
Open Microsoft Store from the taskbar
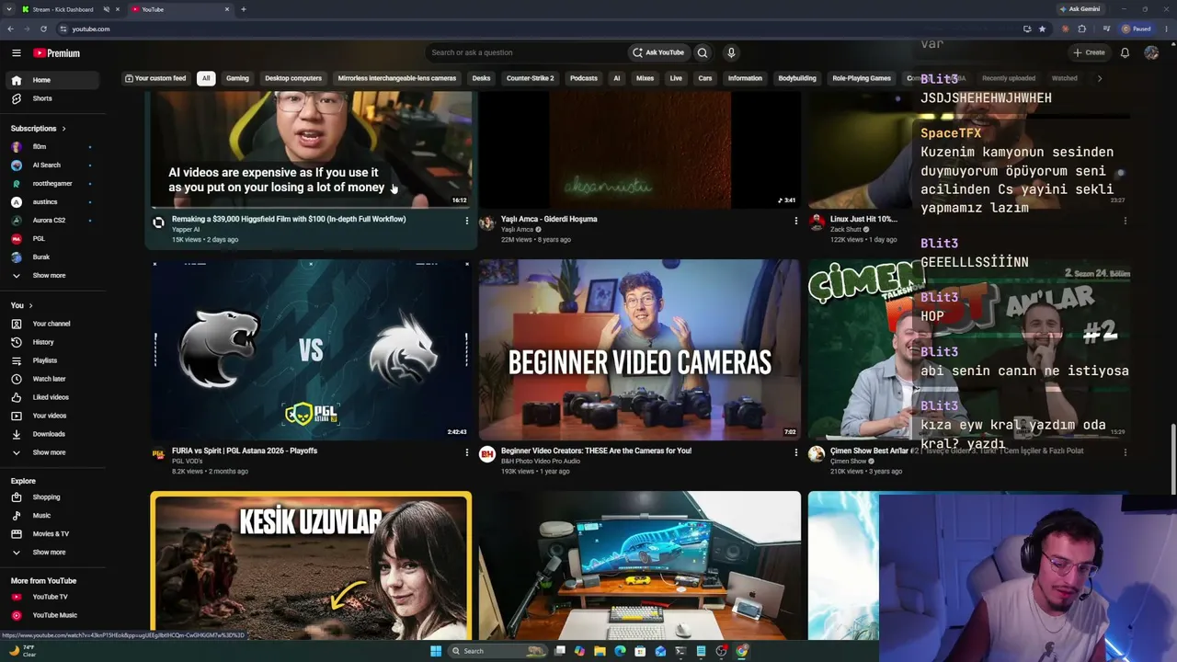pyautogui.click(x=640, y=651)
